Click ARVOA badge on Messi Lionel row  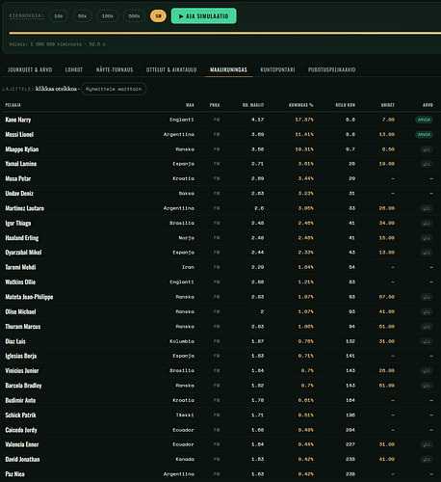(424, 135)
